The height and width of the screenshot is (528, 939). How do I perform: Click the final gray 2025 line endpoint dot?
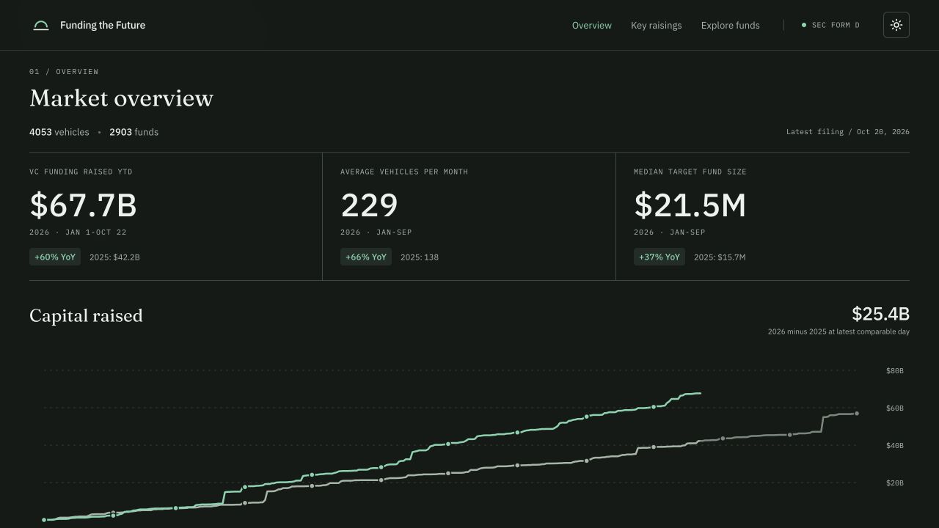(857, 414)
